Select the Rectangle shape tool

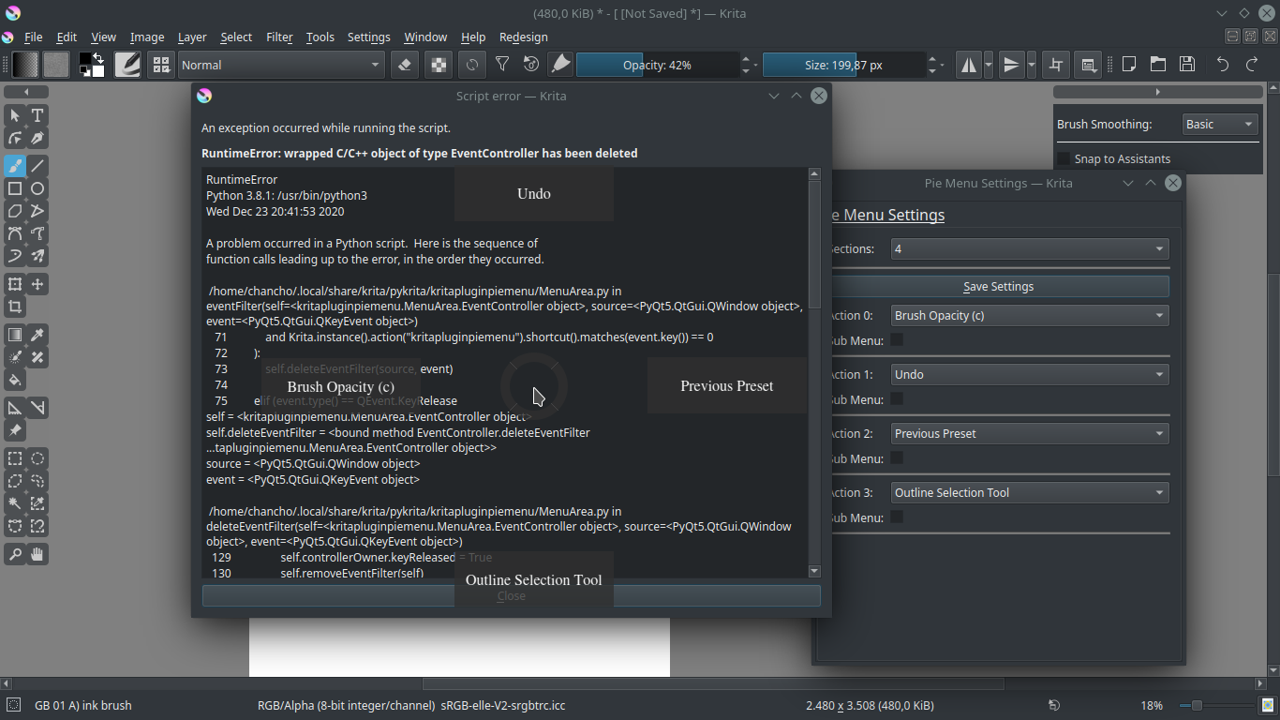click(x=15, y=188)
